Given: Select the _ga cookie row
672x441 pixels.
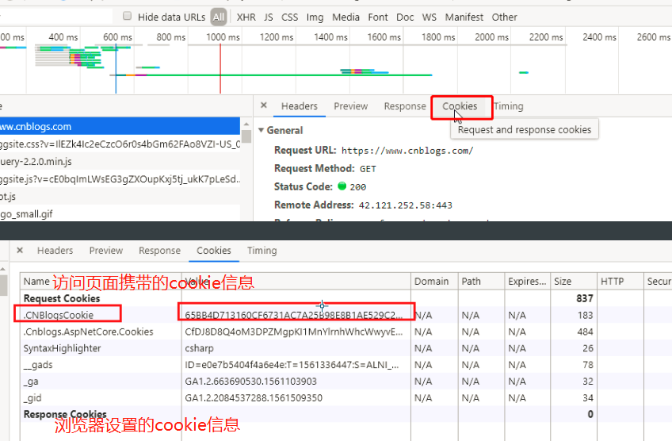Looking at the screenshot, I should (x=346, y=382).
